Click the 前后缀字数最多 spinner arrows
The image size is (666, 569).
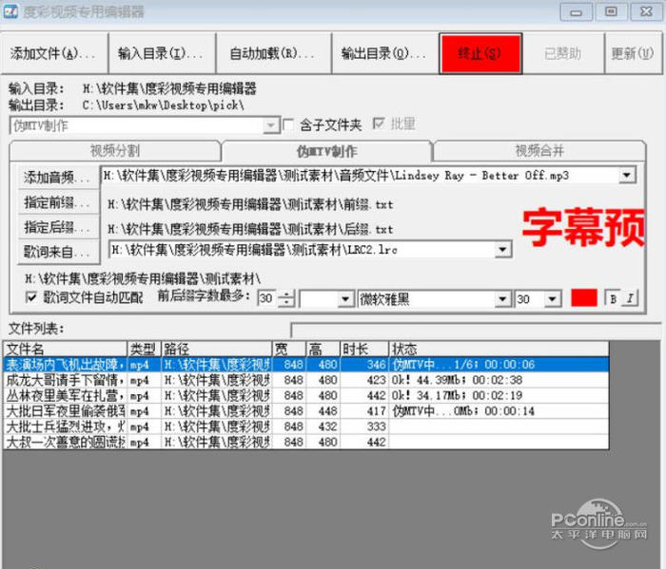coord(285,298)
